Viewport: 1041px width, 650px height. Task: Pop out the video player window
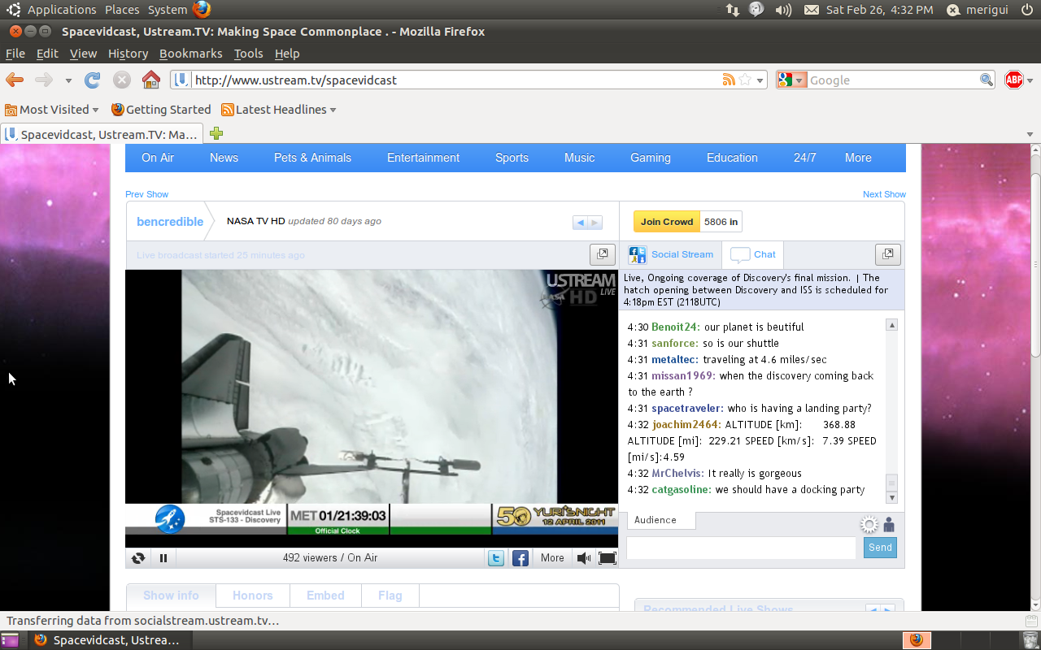(602, 254)
